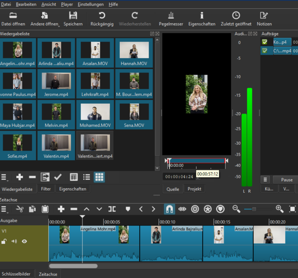The image size is (298, 278).
Task: Enable ripple edit in timeline toolbar
Action: click(x=195, y=209)
